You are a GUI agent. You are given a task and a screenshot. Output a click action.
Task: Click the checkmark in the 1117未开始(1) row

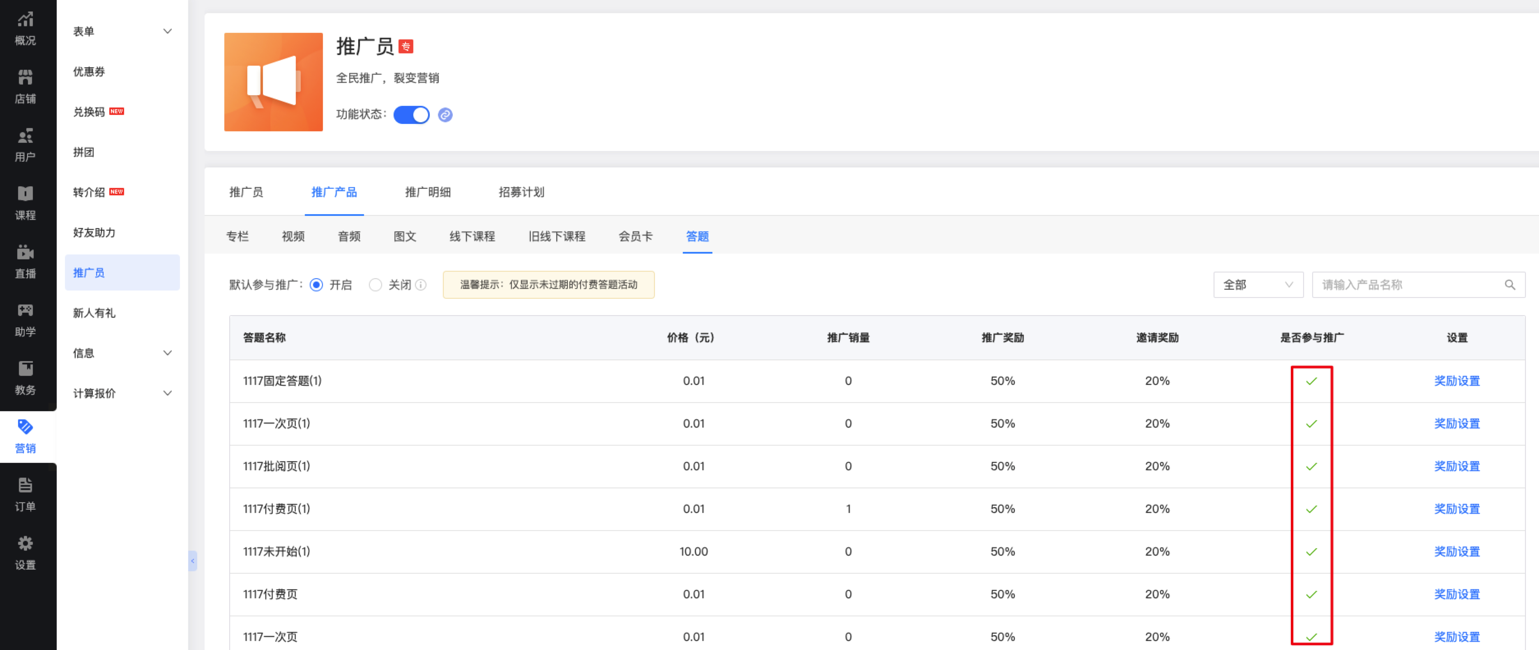(1311, 552)
